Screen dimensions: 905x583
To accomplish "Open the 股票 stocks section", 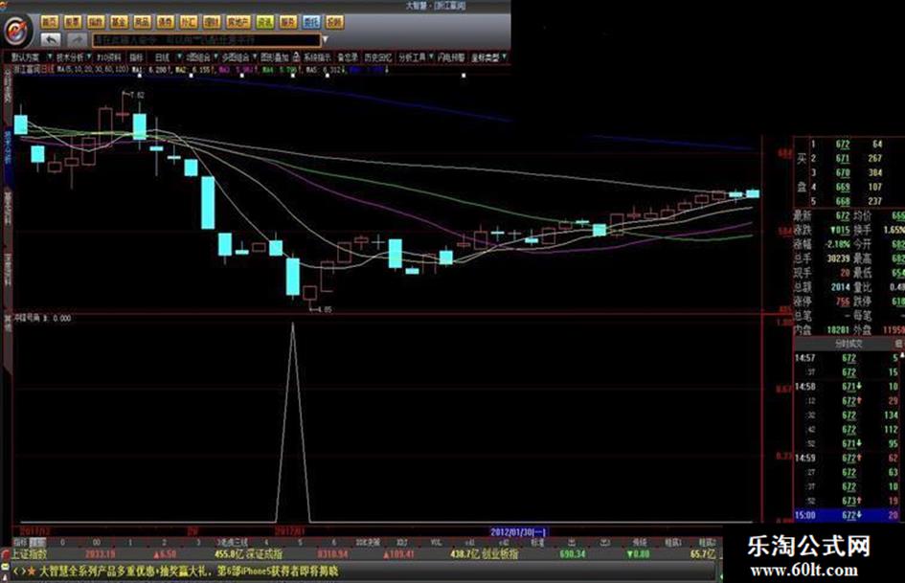I will pos(73,23).
